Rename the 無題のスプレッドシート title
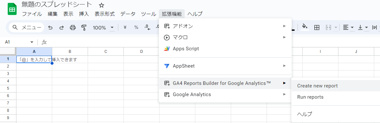The width and height of the screenshot is (380, 123). (x=57, y=4)
